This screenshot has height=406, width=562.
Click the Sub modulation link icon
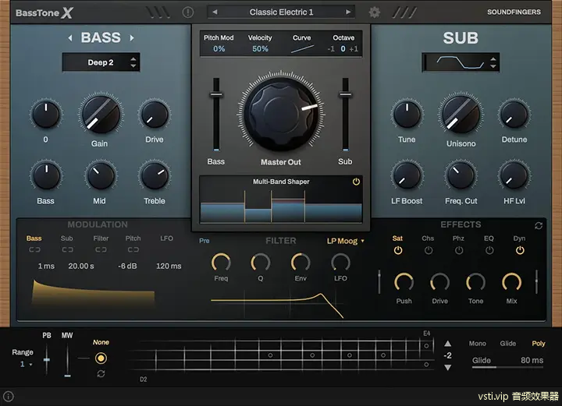pyautogui.click(x=67, y=249)
